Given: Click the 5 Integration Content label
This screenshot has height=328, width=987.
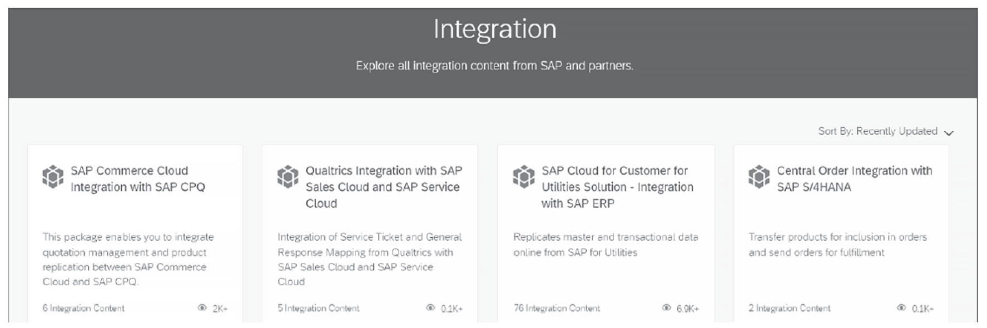Looking at the screenshot, I should tap(319, 308).
